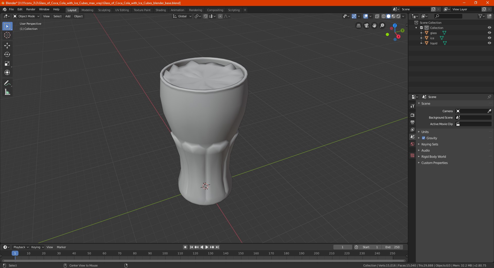The image size is (494, 268).
Task: Click frame 100 on the timeline ruler
Action: coord(165,253)
